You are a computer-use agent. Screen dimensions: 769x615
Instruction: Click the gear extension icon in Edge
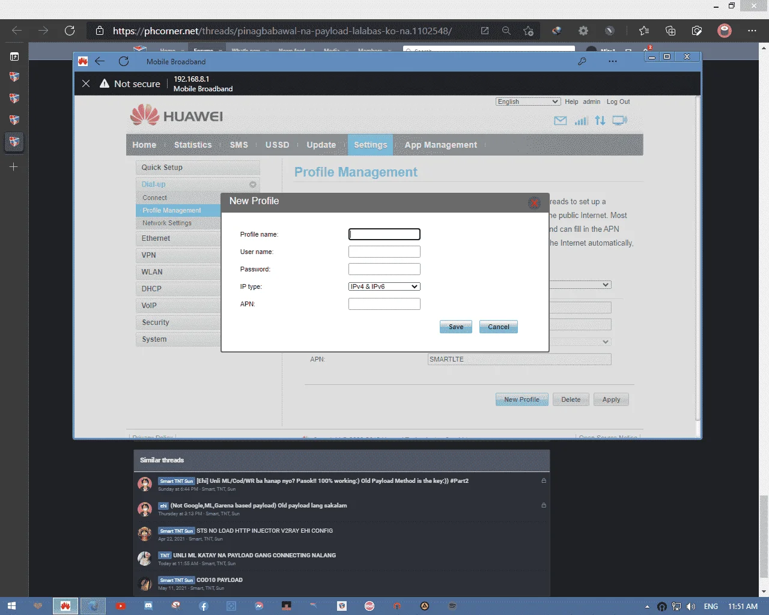pos(583,31)
